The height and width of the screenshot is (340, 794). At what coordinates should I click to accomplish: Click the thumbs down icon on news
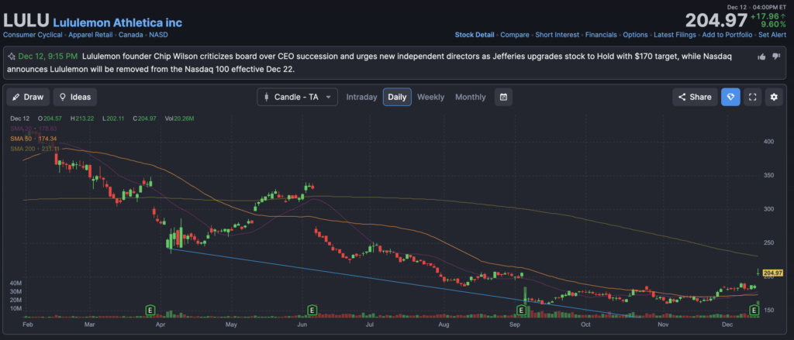click(776, 57)
